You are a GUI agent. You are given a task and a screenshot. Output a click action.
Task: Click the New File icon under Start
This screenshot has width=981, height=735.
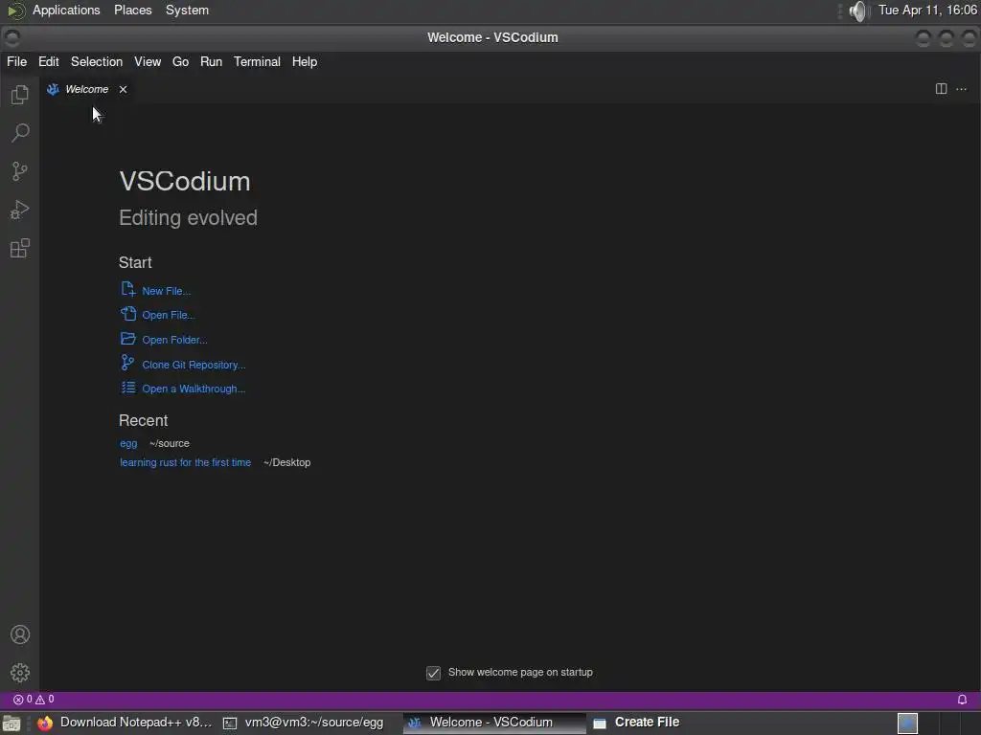click(127, 289)
